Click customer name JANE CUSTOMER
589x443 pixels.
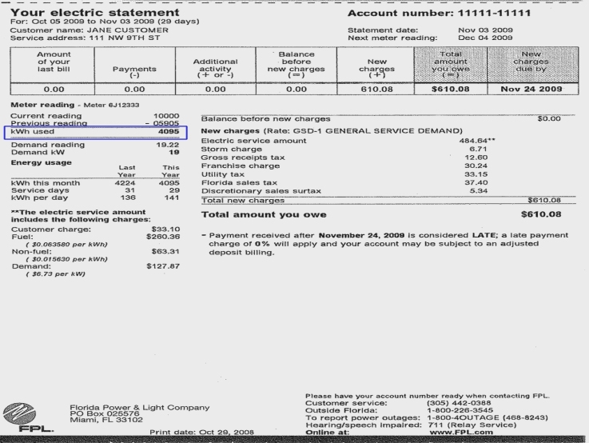click(x=128, y=30)
